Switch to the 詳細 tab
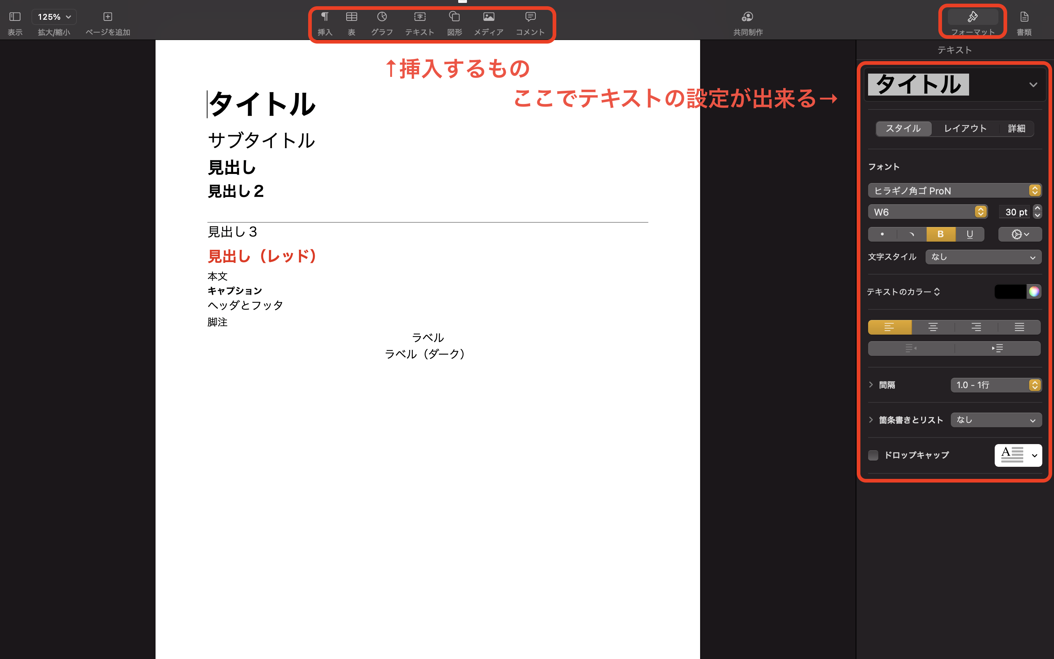This screenshot has height=659, width=1054. coord(1017,128)
